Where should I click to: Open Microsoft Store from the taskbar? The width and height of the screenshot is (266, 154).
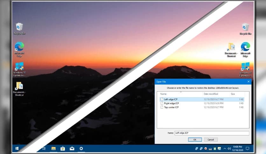click(x=63, y=148)
